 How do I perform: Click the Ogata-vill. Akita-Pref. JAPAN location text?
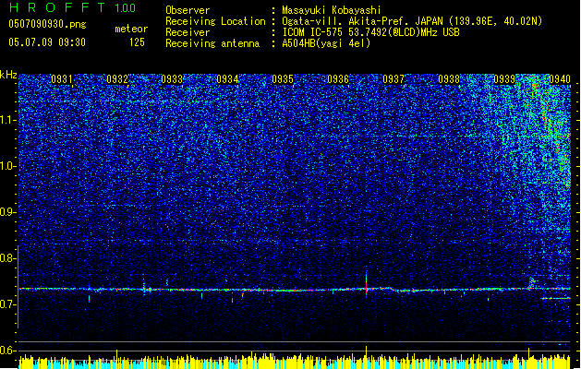click(412, 21)
